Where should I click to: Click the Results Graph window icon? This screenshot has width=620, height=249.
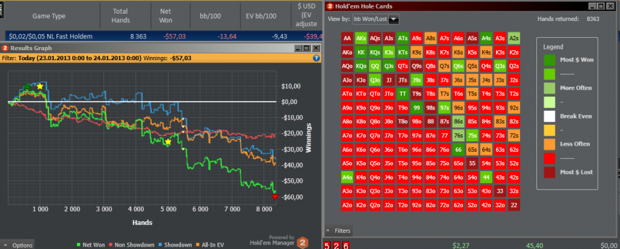coord(5,48)
